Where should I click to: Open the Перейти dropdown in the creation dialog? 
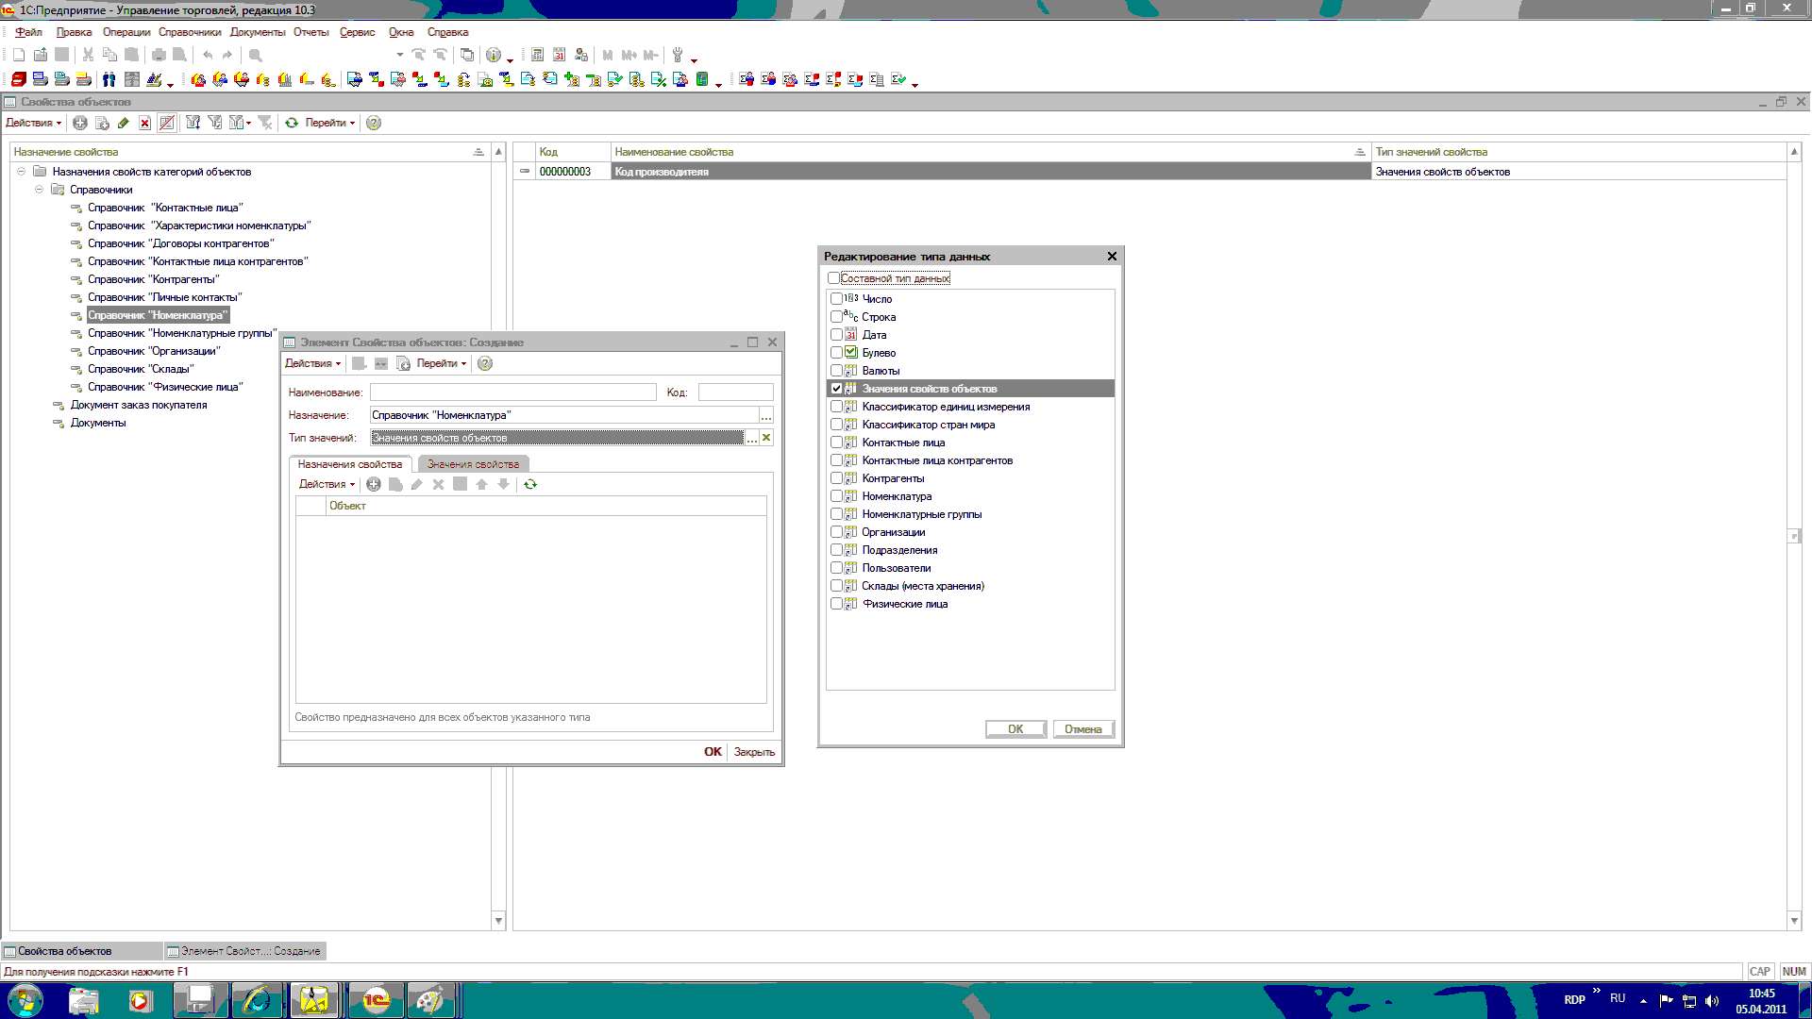pyautogui.click(x=441, y=363)
